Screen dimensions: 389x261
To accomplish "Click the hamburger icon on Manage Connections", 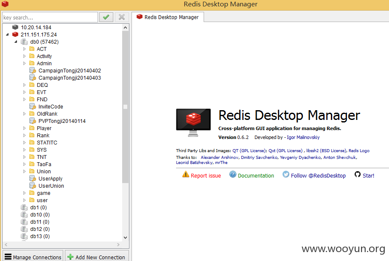I will click(8, 257).
